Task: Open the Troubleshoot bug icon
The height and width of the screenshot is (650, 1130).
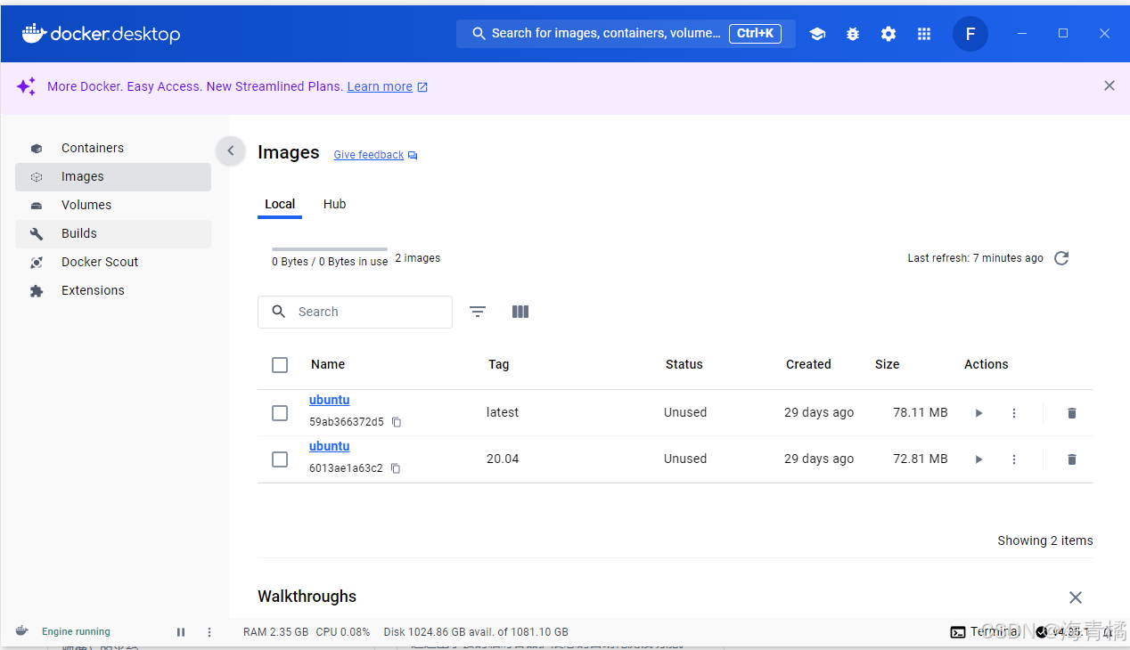Action: (853, 34)
